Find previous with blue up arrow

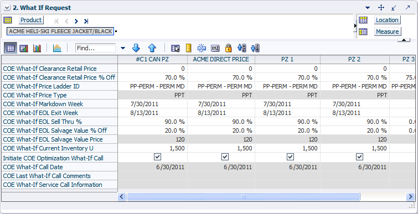152,48
